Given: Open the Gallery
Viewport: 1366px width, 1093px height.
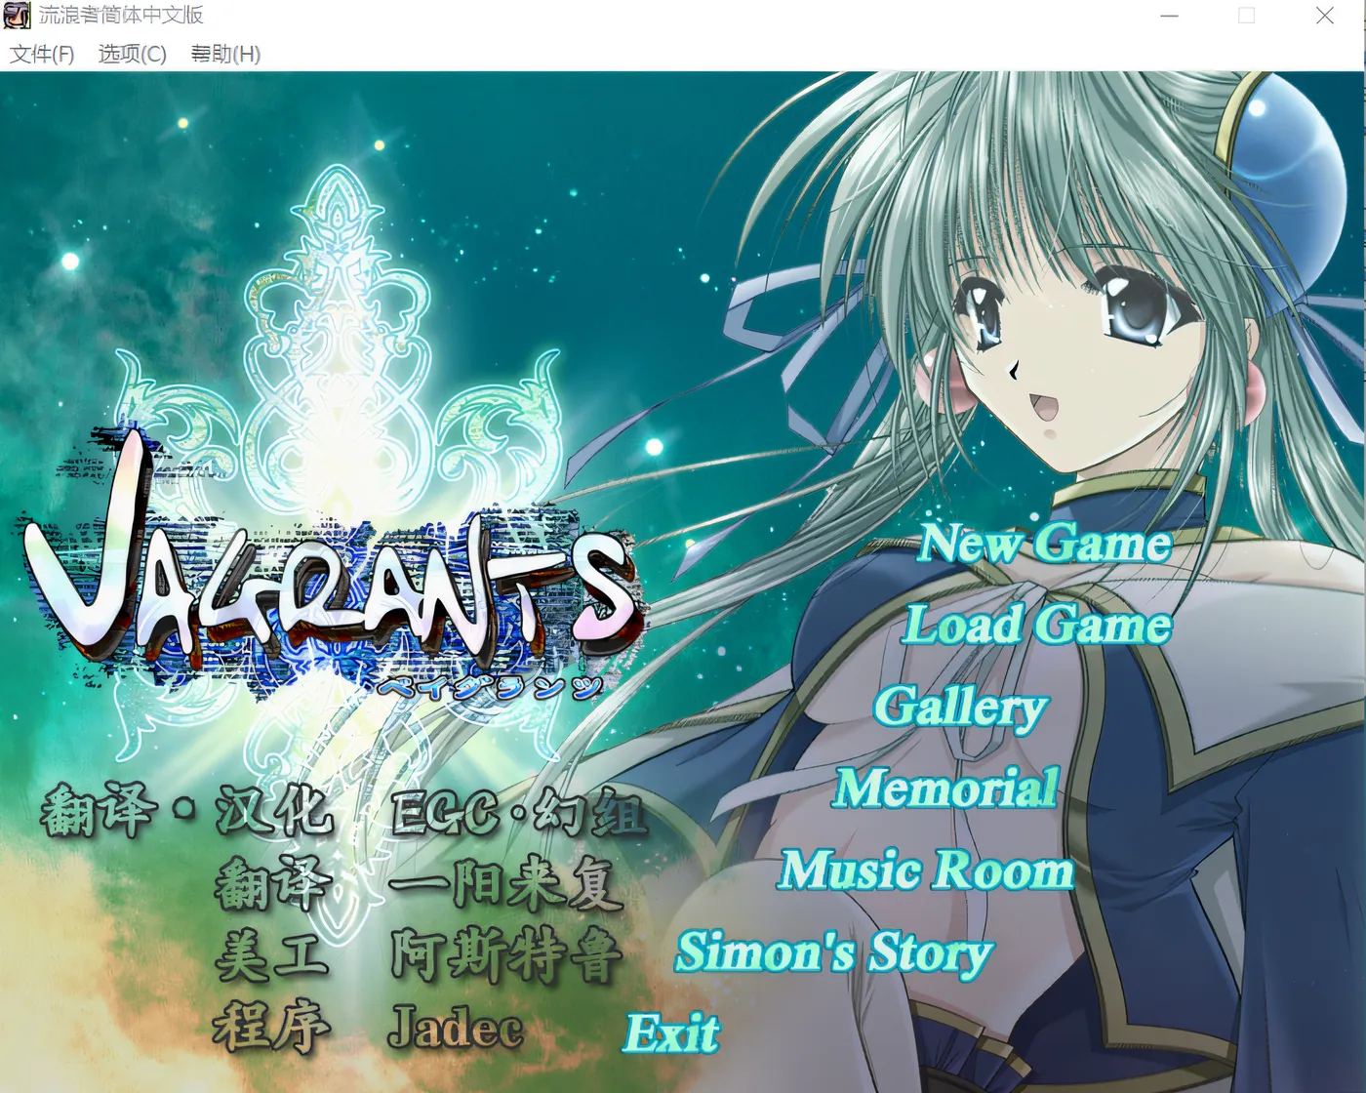Looking at the screenshot, I should pos(960,708).
